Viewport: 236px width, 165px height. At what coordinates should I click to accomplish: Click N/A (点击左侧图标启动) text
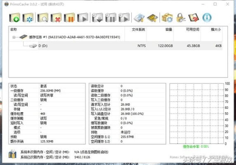(x=91, y=152)
